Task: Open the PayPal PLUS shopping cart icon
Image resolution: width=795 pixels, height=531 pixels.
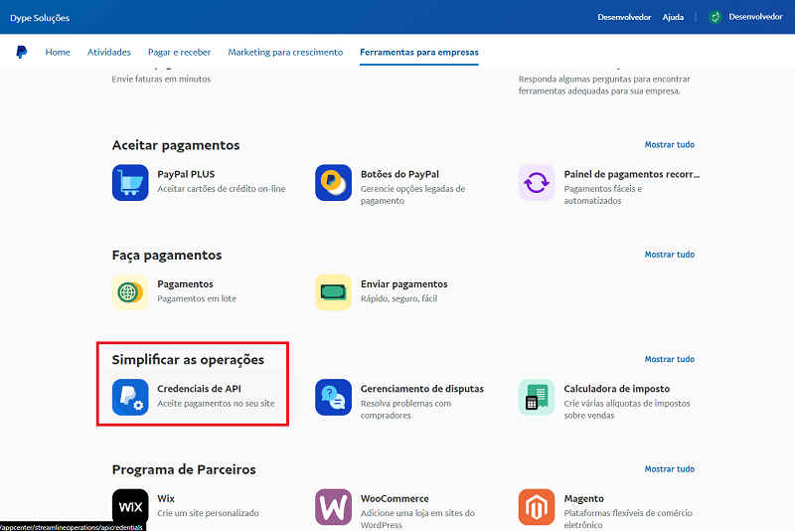Action: [x=130, y=183]
